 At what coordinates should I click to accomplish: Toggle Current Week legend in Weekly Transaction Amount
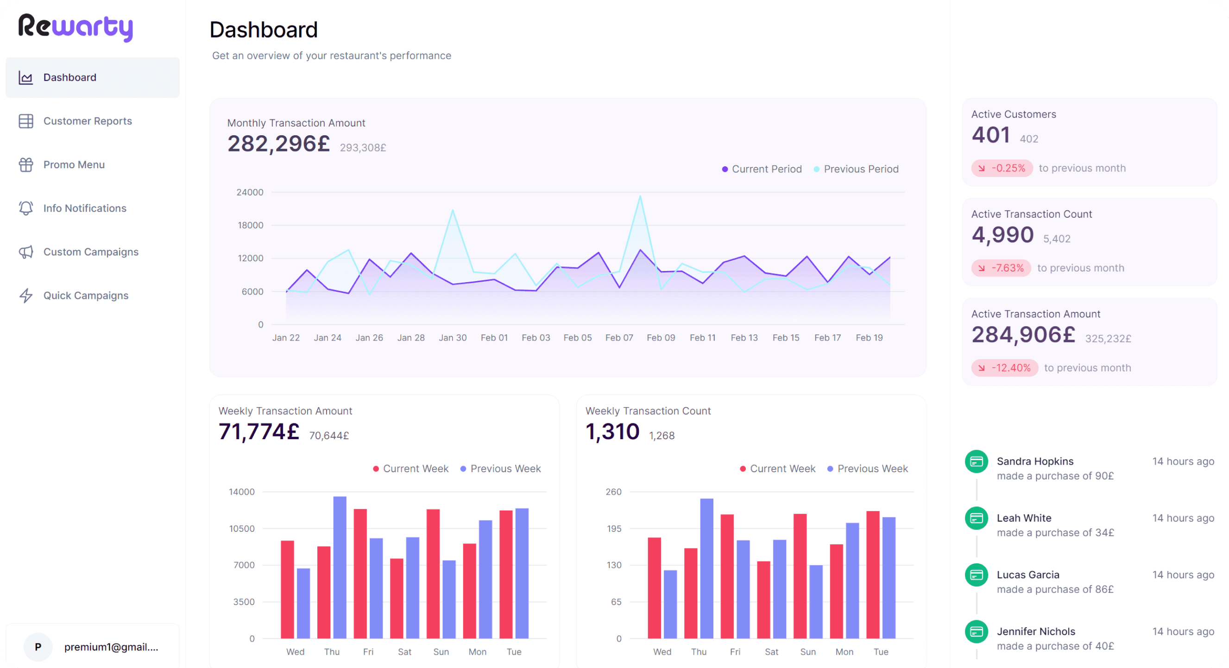[410, 468]
